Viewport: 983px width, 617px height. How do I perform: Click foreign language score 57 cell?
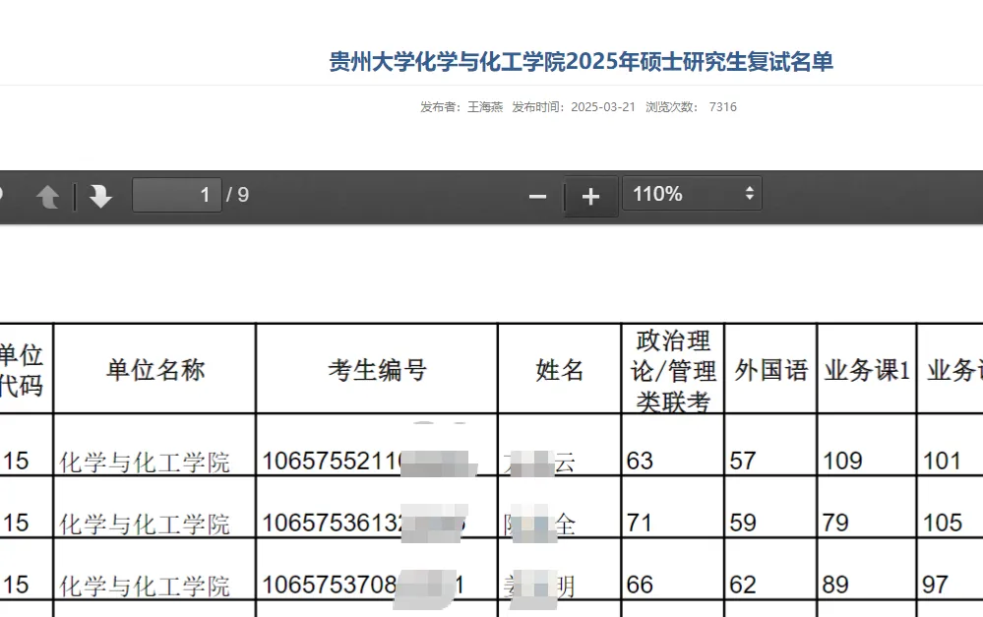[x=770, y=445]
